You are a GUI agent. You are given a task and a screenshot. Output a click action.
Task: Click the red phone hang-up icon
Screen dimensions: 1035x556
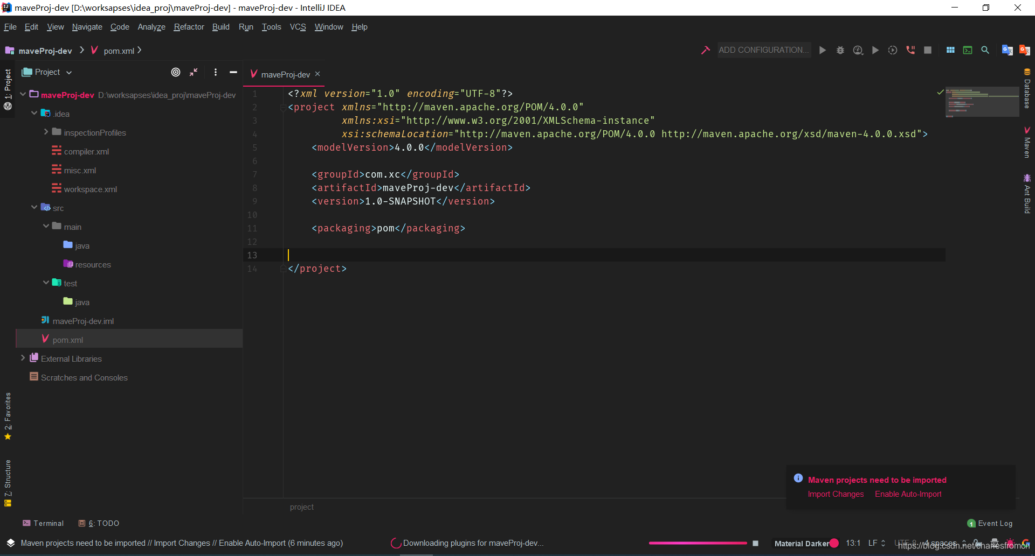pos(910,50)
